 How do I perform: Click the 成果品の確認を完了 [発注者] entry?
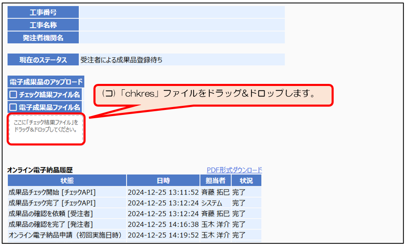pyautogui.click(x=51, y=224)
